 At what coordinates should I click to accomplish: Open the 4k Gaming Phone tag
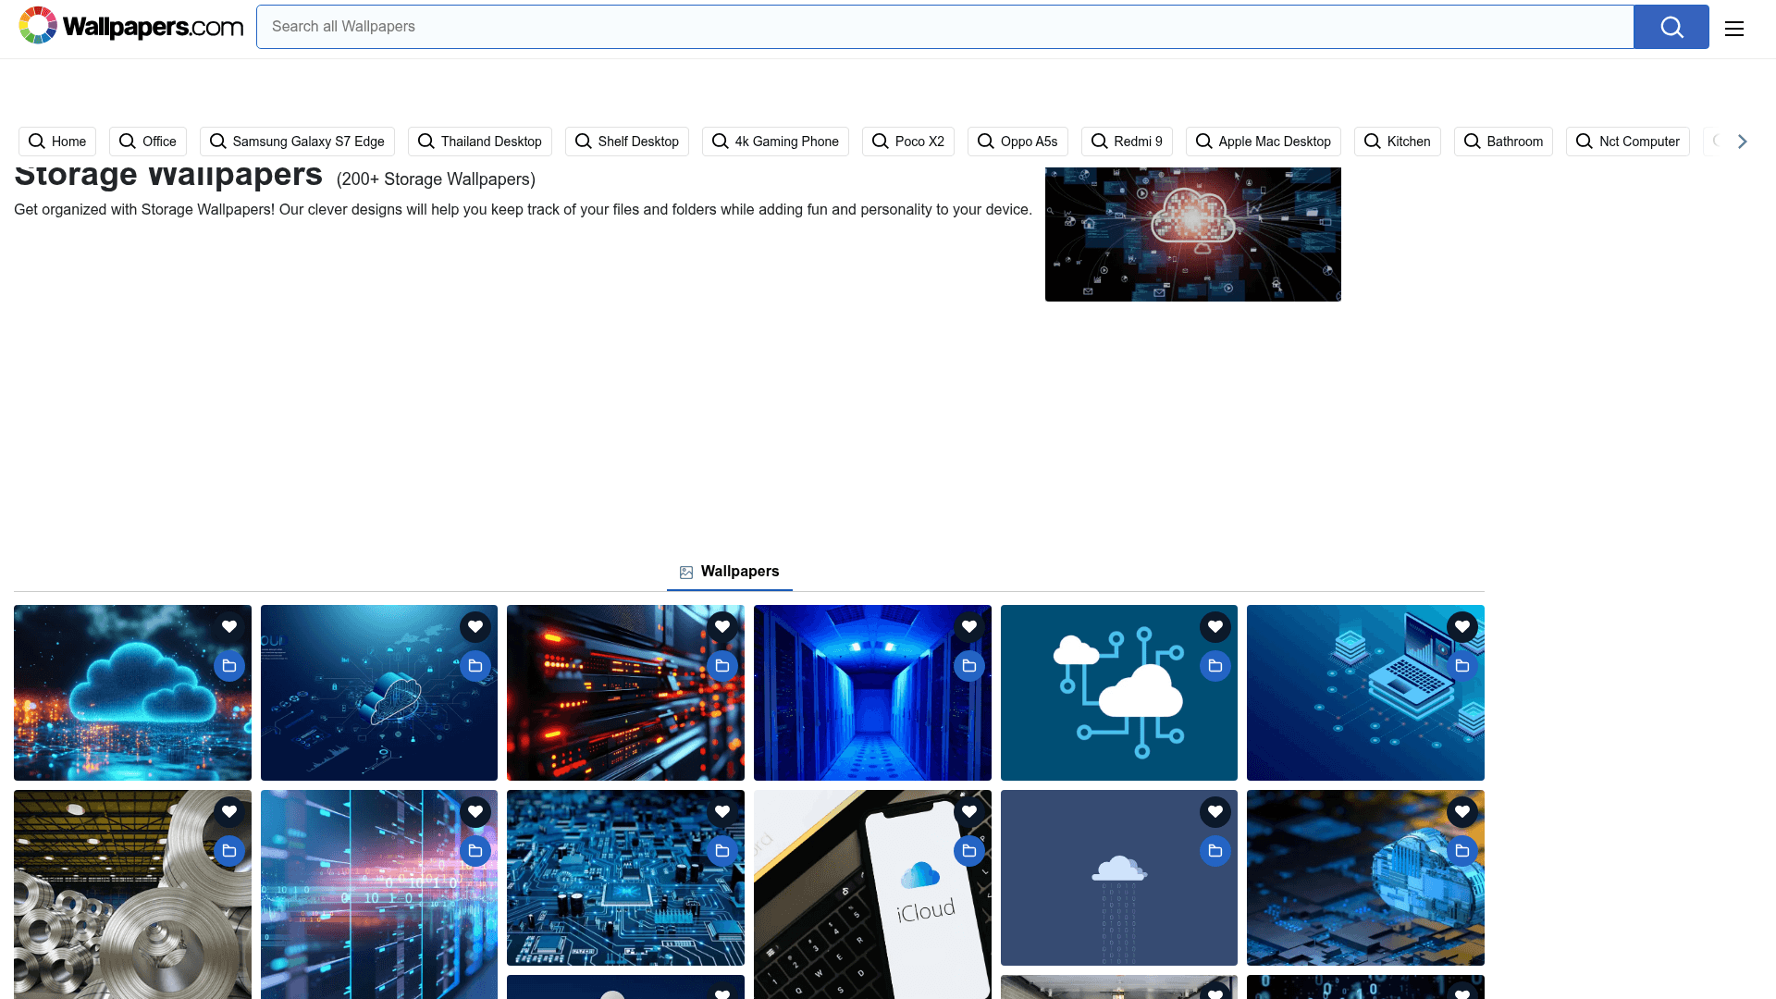tap(775, 142)
